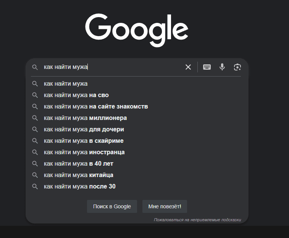Open the on-screen keyboard icon
Viewport: 289px width, 238px height.
click(207, 67)
